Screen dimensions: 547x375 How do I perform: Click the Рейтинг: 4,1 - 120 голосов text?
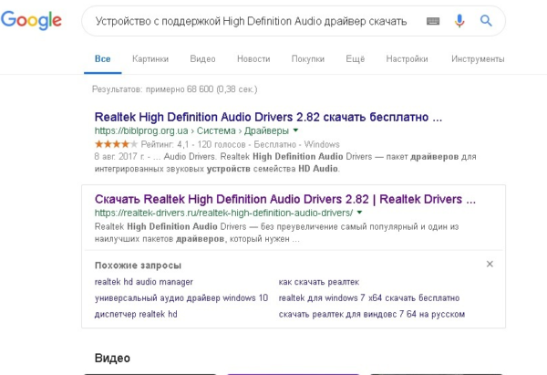click(x=193, y=144)
